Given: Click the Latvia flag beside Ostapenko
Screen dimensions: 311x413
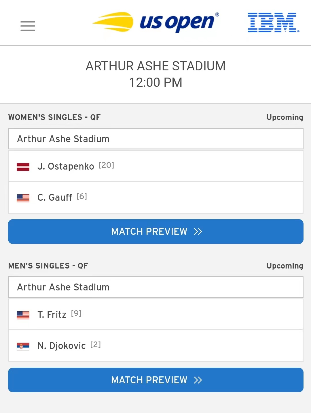Looking at the screenshot, I should click(x=23, y=167).
